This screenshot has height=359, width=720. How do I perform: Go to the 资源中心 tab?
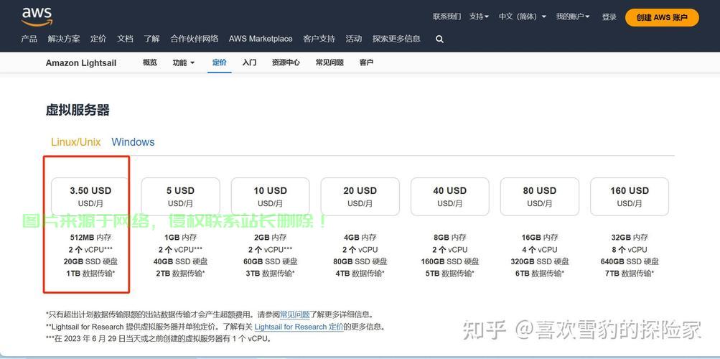286,62
